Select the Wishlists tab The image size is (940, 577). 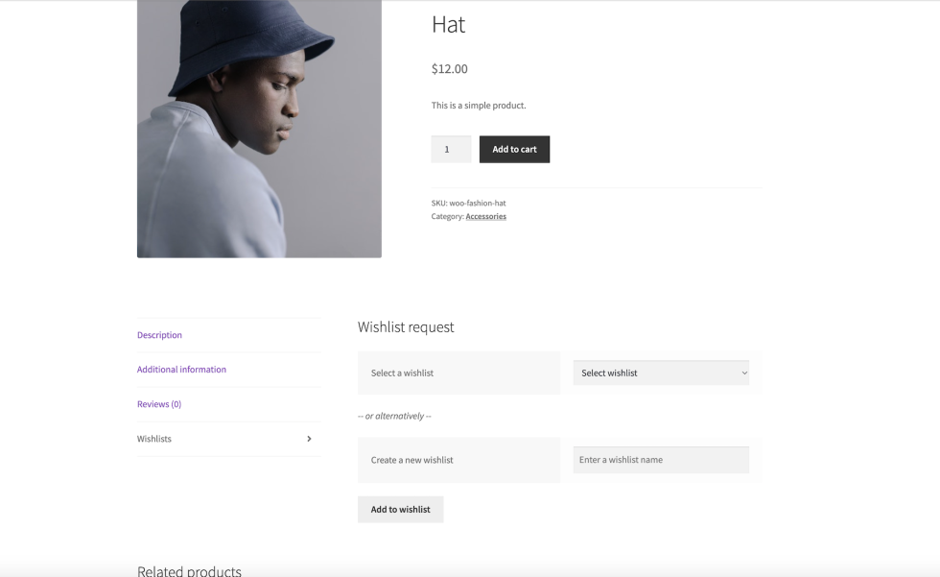click(154, 439)
